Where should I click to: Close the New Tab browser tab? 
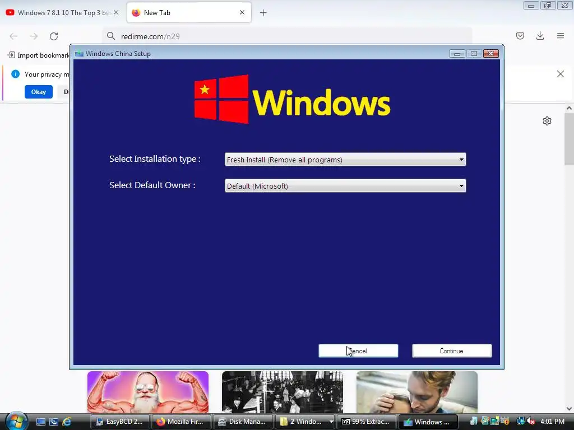point(242,12)
